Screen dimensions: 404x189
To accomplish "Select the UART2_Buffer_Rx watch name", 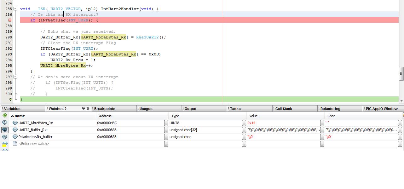I will click(32, 130).
